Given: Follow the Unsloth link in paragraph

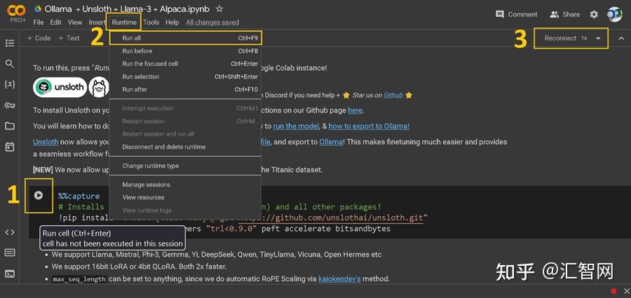Looking at the screenshot, I should click(46, 142).
